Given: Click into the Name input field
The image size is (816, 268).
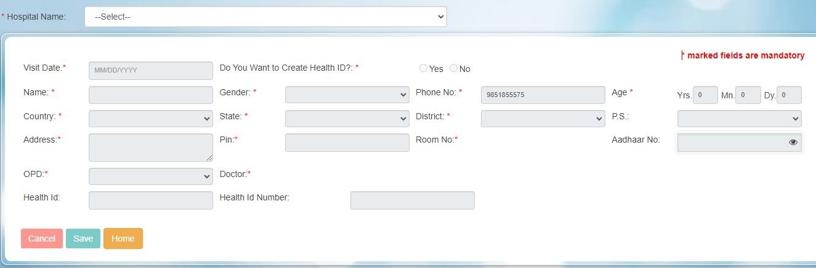Looking at the screenshot, I should pyautogui.click(x=151, y=95).
